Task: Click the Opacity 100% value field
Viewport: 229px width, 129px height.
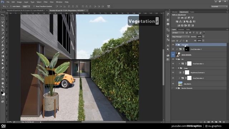Action: click(x=200, y=37)
